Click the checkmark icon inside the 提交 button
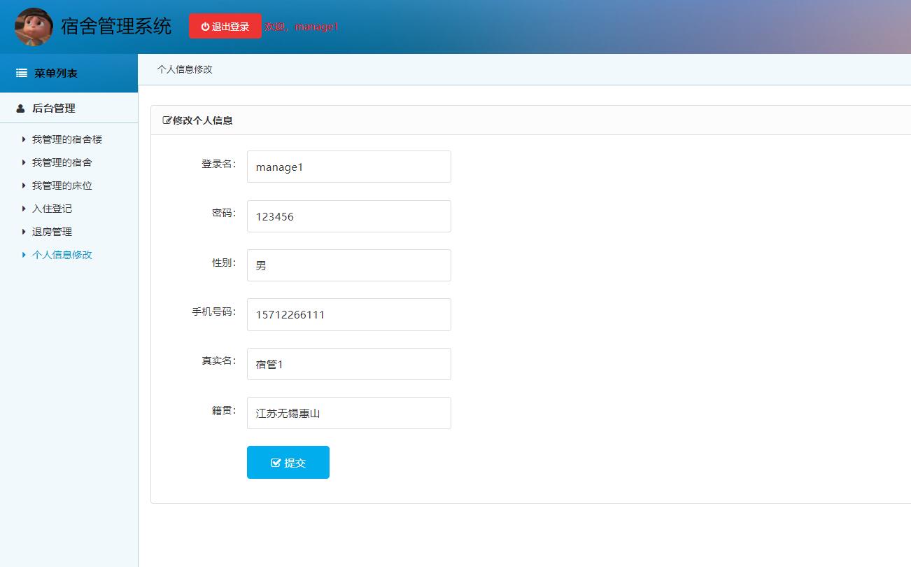911x567 pixels. coord(276,462)
